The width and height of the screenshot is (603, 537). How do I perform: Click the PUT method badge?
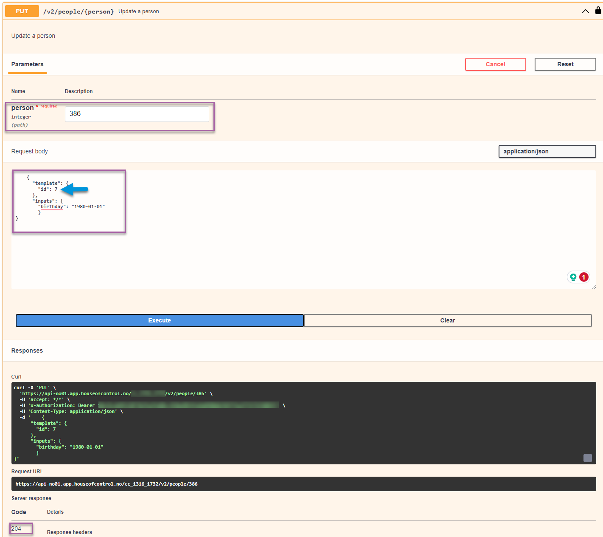[22, 11]
